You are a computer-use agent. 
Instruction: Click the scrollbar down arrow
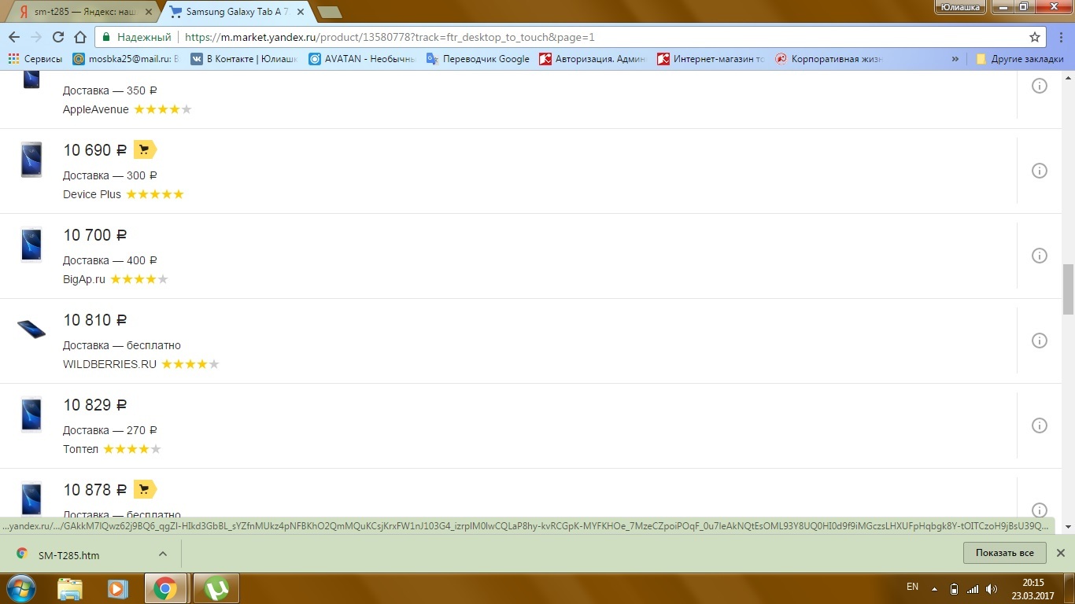click(1068, 526)
